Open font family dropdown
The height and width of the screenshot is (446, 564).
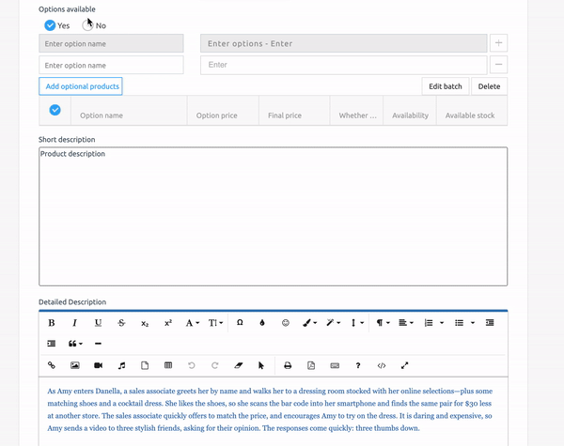[x=192, y=322]
